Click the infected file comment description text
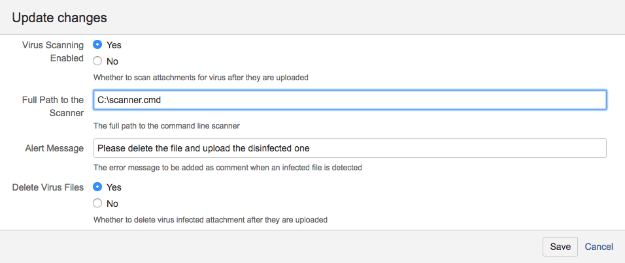 [x=228, y=168]
